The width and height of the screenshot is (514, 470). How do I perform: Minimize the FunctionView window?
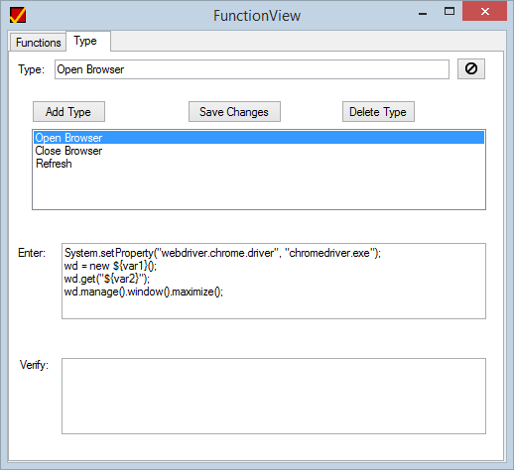coord(423,14)
